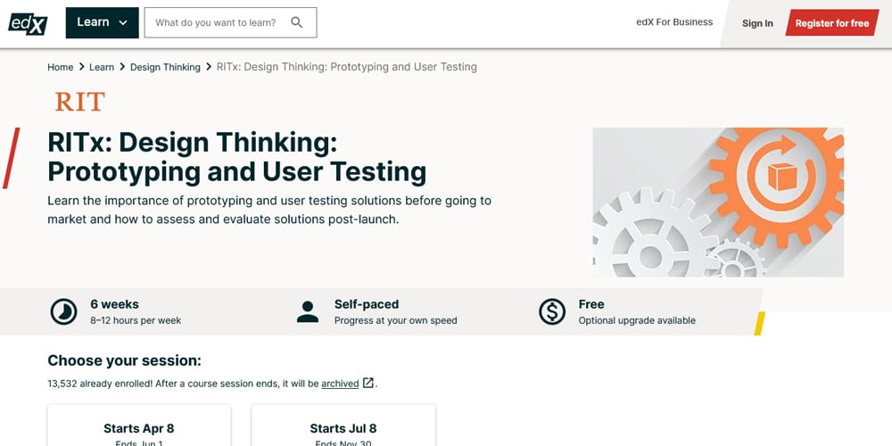The width and height of the screenshot is (892, 446).
Task: Open the Learn breadcrumb link
Action: (x=102, y=67)
